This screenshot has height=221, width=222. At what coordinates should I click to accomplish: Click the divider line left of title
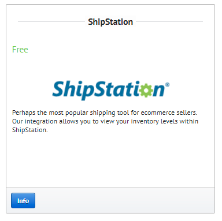tap(51, 22)
